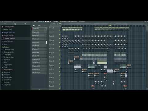
Task: Select Pattern 6 in the picker
Action: 39,46
